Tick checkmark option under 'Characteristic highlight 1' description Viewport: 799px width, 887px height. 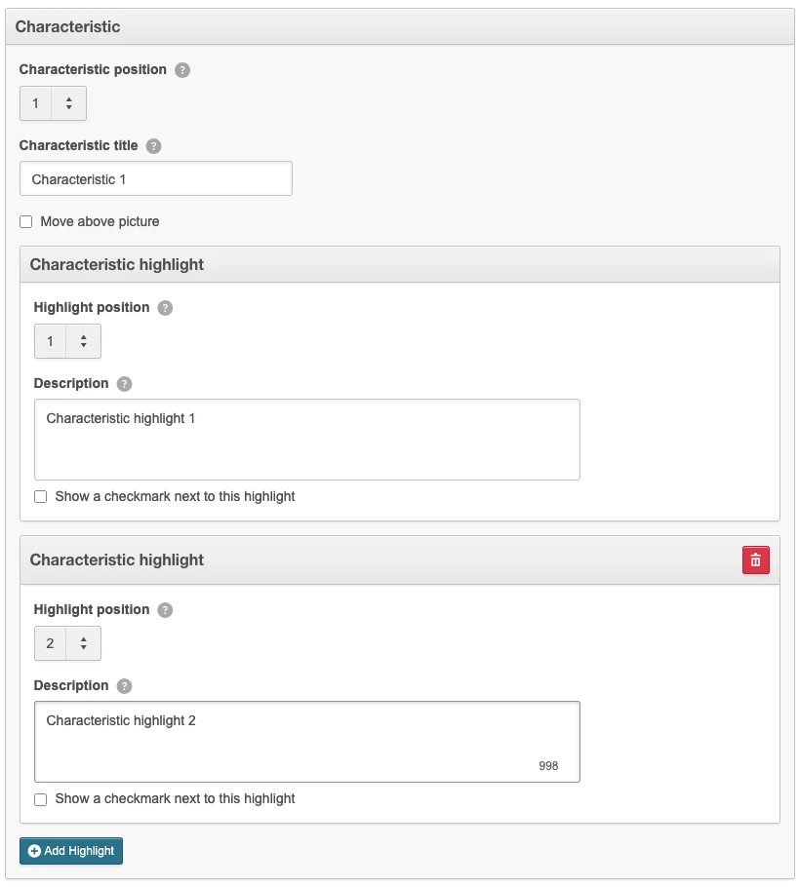coord(41,497)
